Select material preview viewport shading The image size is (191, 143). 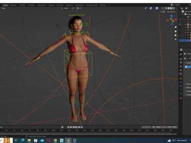pyautogui.click(x=171, y=8)
